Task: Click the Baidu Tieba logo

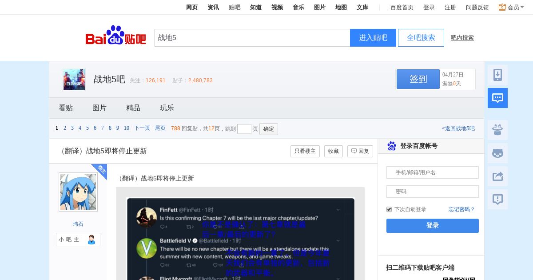Action: [115, 36]
